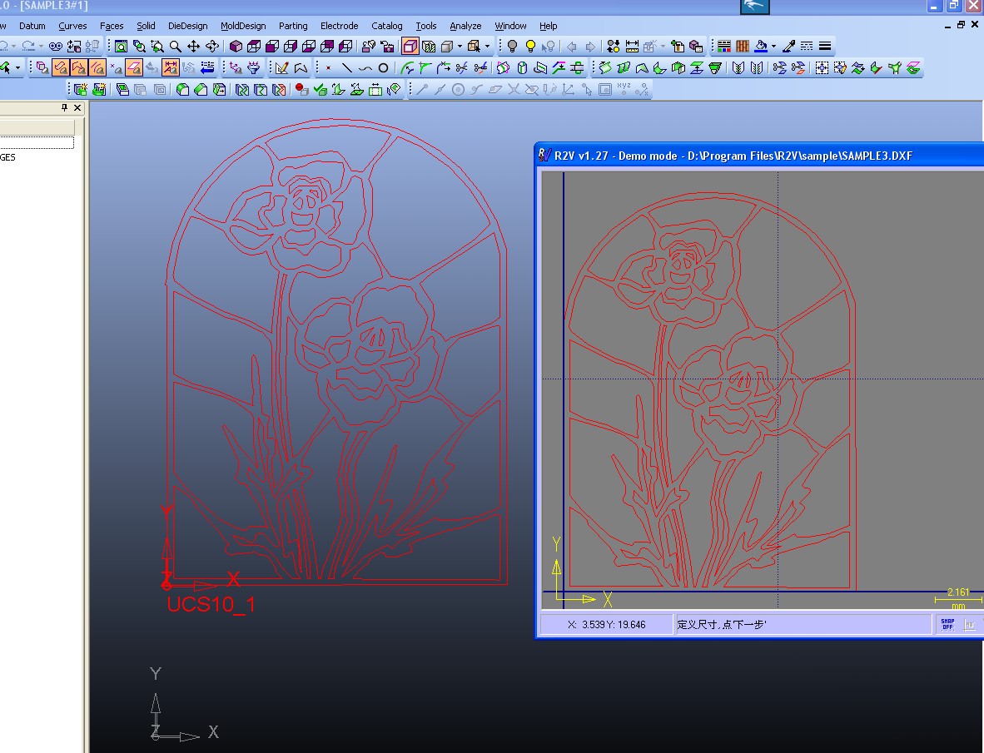This screenshot has width=984, height=753.
Task: Open the Curves menu
Action: 72,26
